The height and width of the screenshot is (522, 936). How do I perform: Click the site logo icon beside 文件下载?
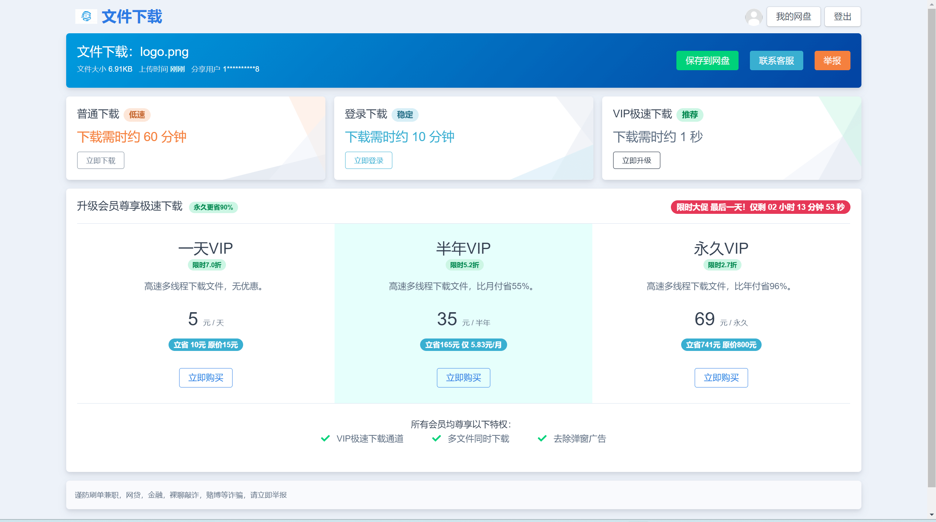[86, 16]
